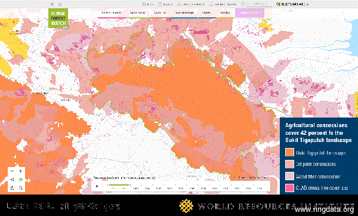Open the Land Cover menu tab
Viewport: 358px width, 216px height.
pyautogui.click(x=138, y=13)
